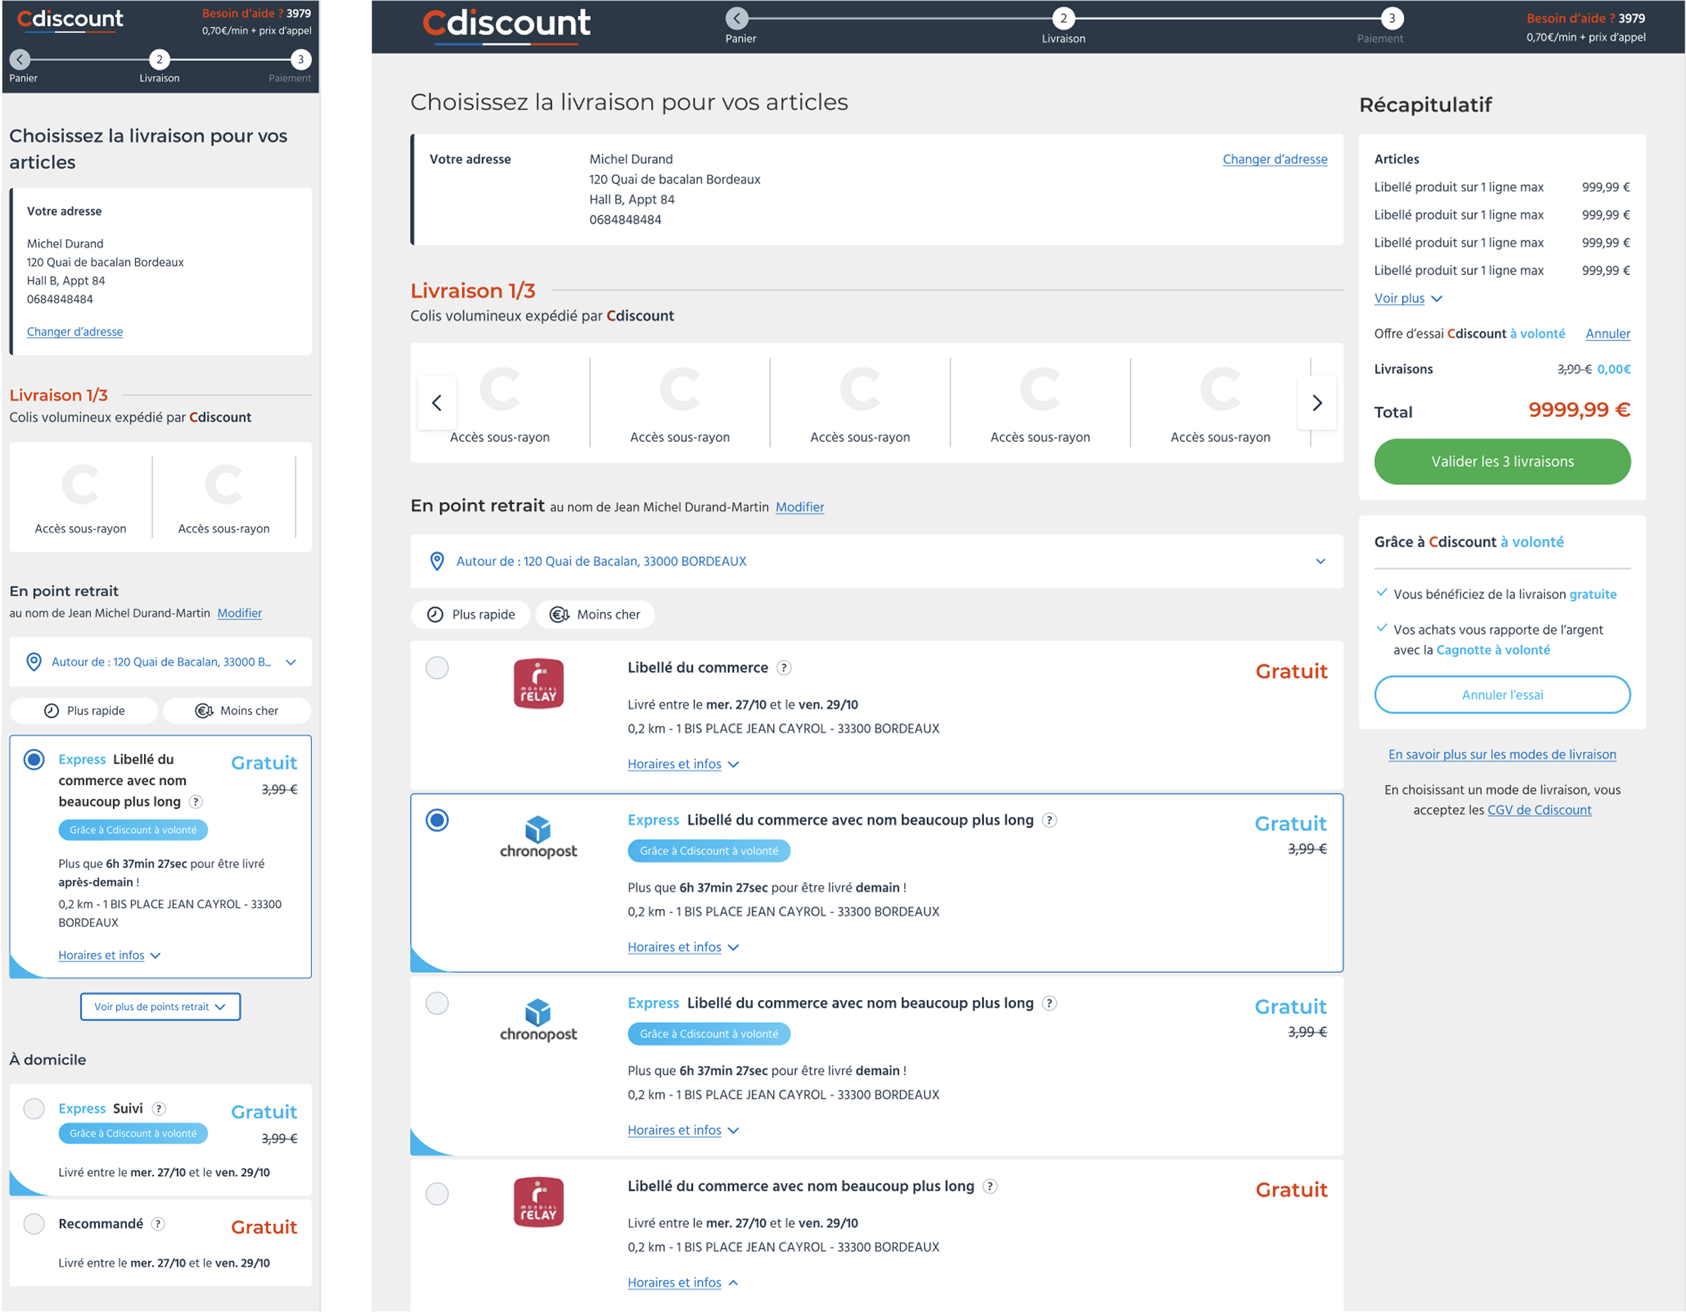1686x1312 pixels.
Task: Go back via desktop Panier arrow icon
Action: pyautogui.click(x=738, y=18)
